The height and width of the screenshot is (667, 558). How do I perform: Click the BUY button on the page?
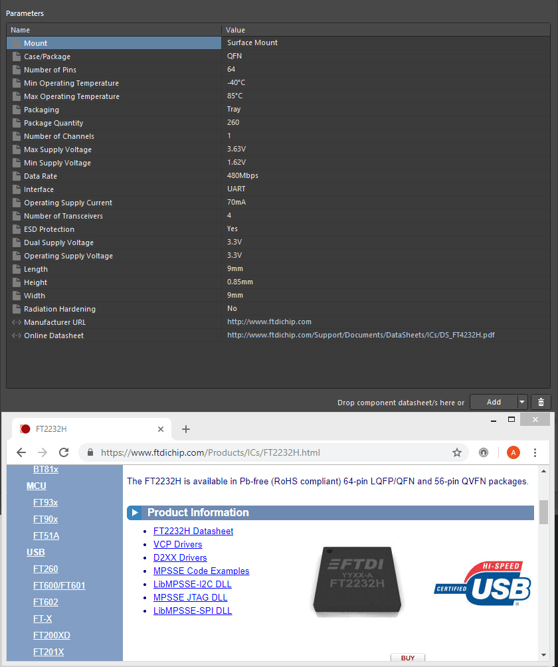coord(407,658)
